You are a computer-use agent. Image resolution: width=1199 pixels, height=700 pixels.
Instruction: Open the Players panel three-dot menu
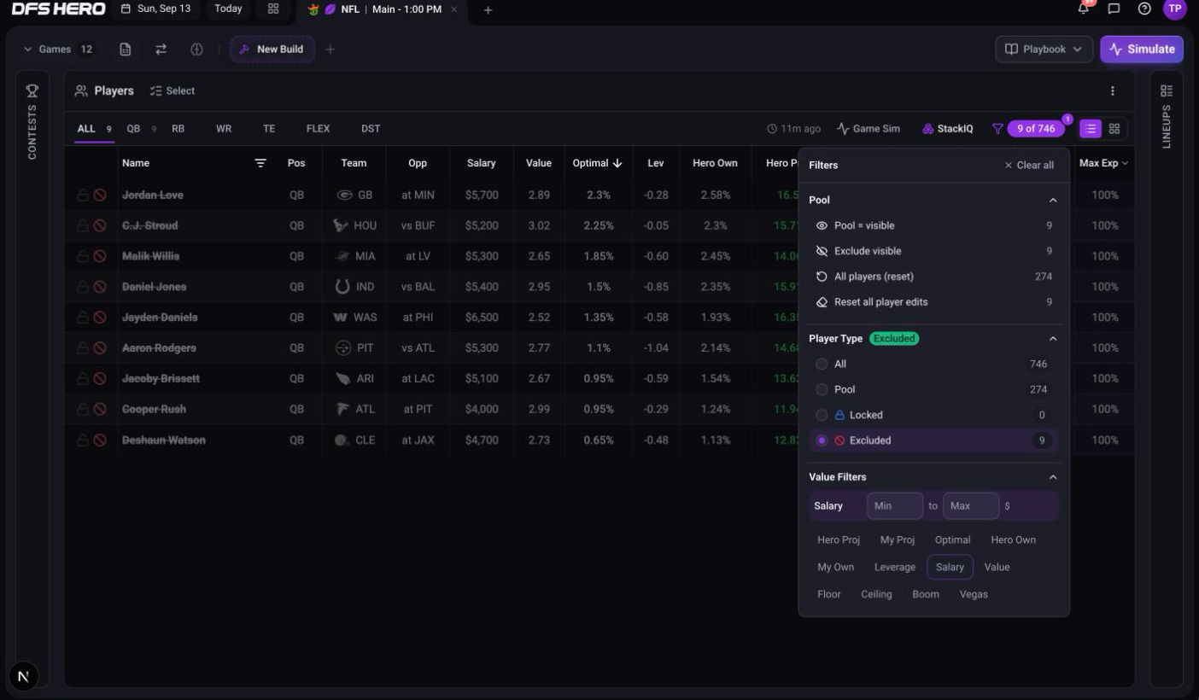pos(1112,90)
